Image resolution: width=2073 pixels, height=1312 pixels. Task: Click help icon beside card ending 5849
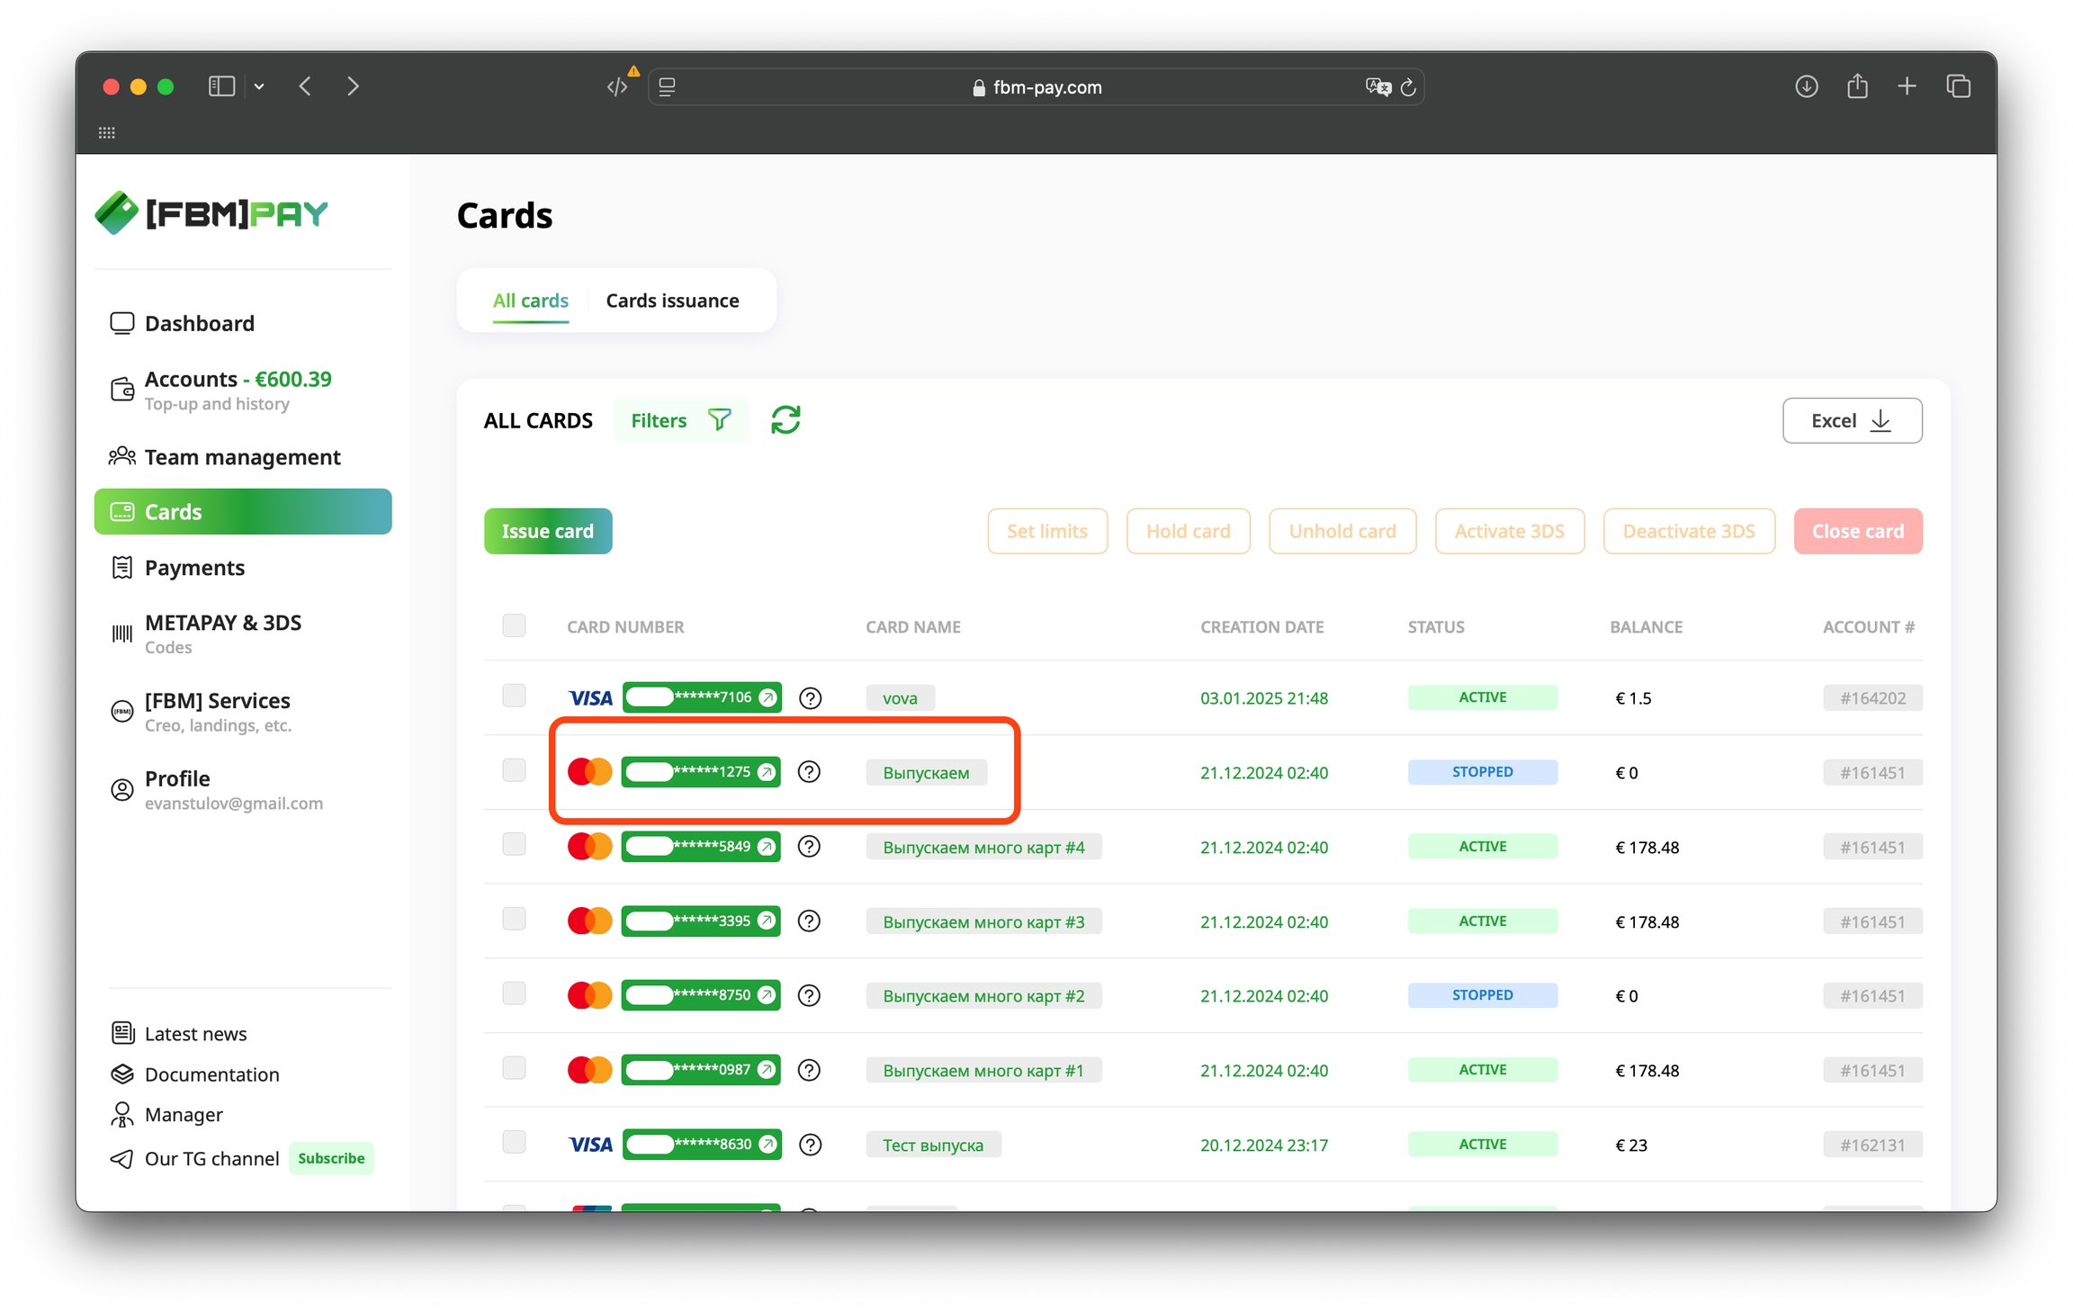click(x=809, y=847)
